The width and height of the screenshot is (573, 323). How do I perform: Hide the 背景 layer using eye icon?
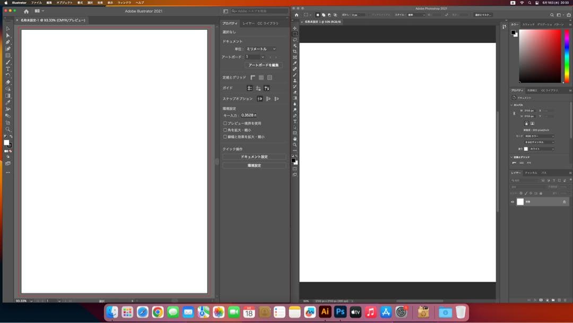513,202
